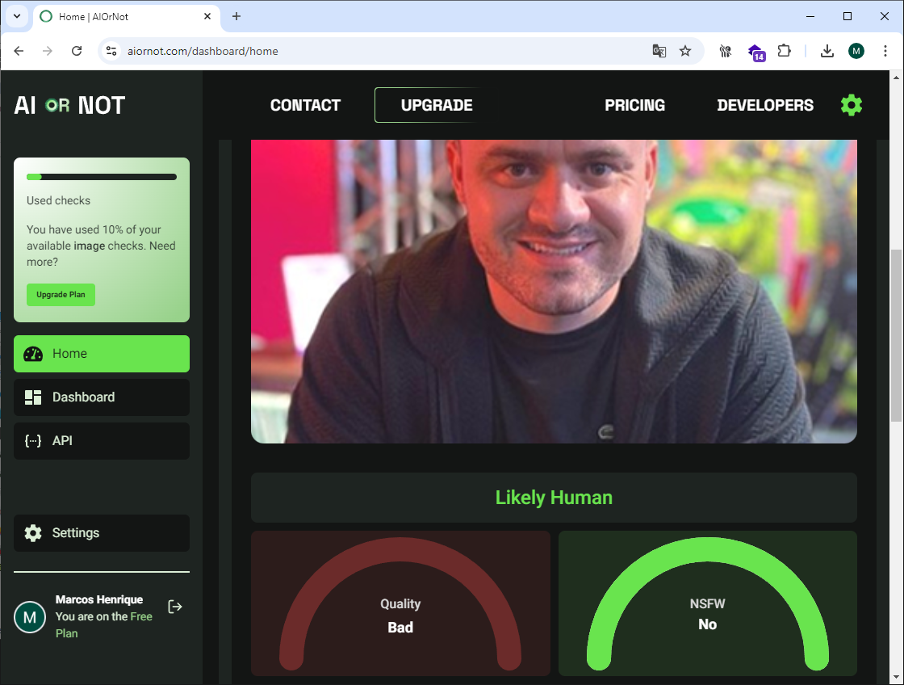Click the log out icon beside Marcos Henrique
Image resolution: width=904 pixels, height=685 pixels.
pyautogui.click(x=174, y=607)
